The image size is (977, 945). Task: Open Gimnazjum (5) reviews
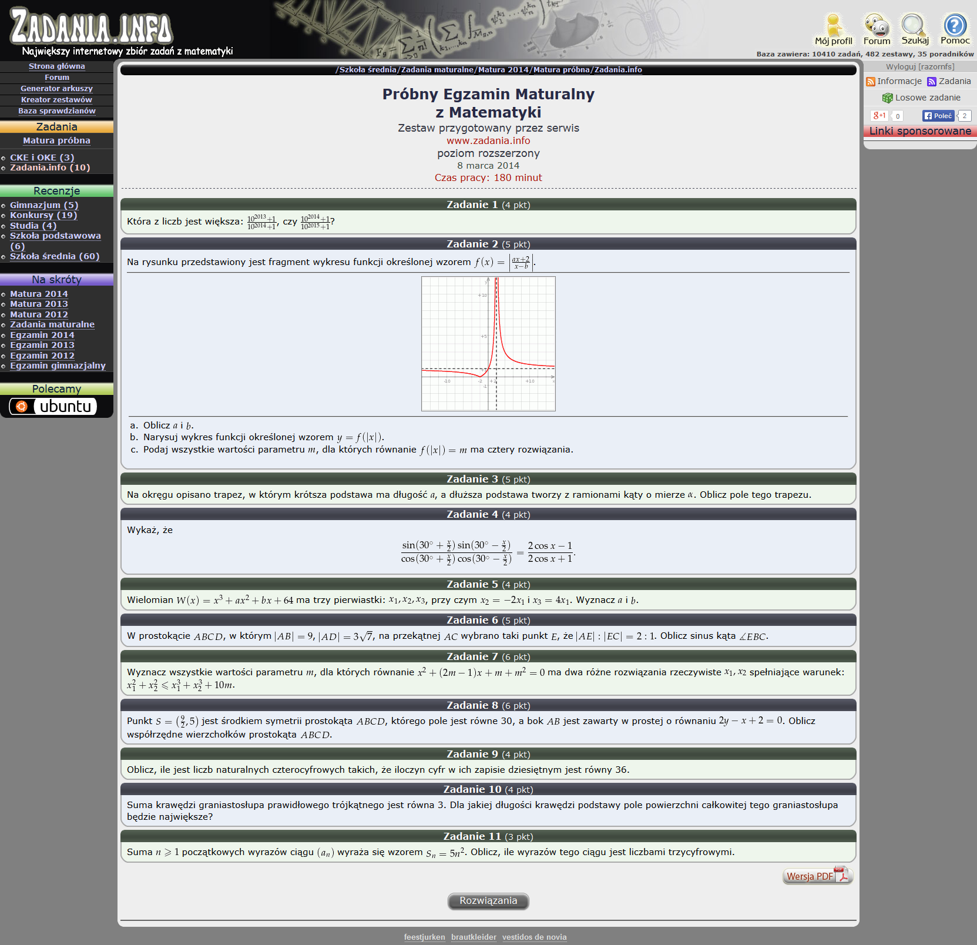[44, 205]
